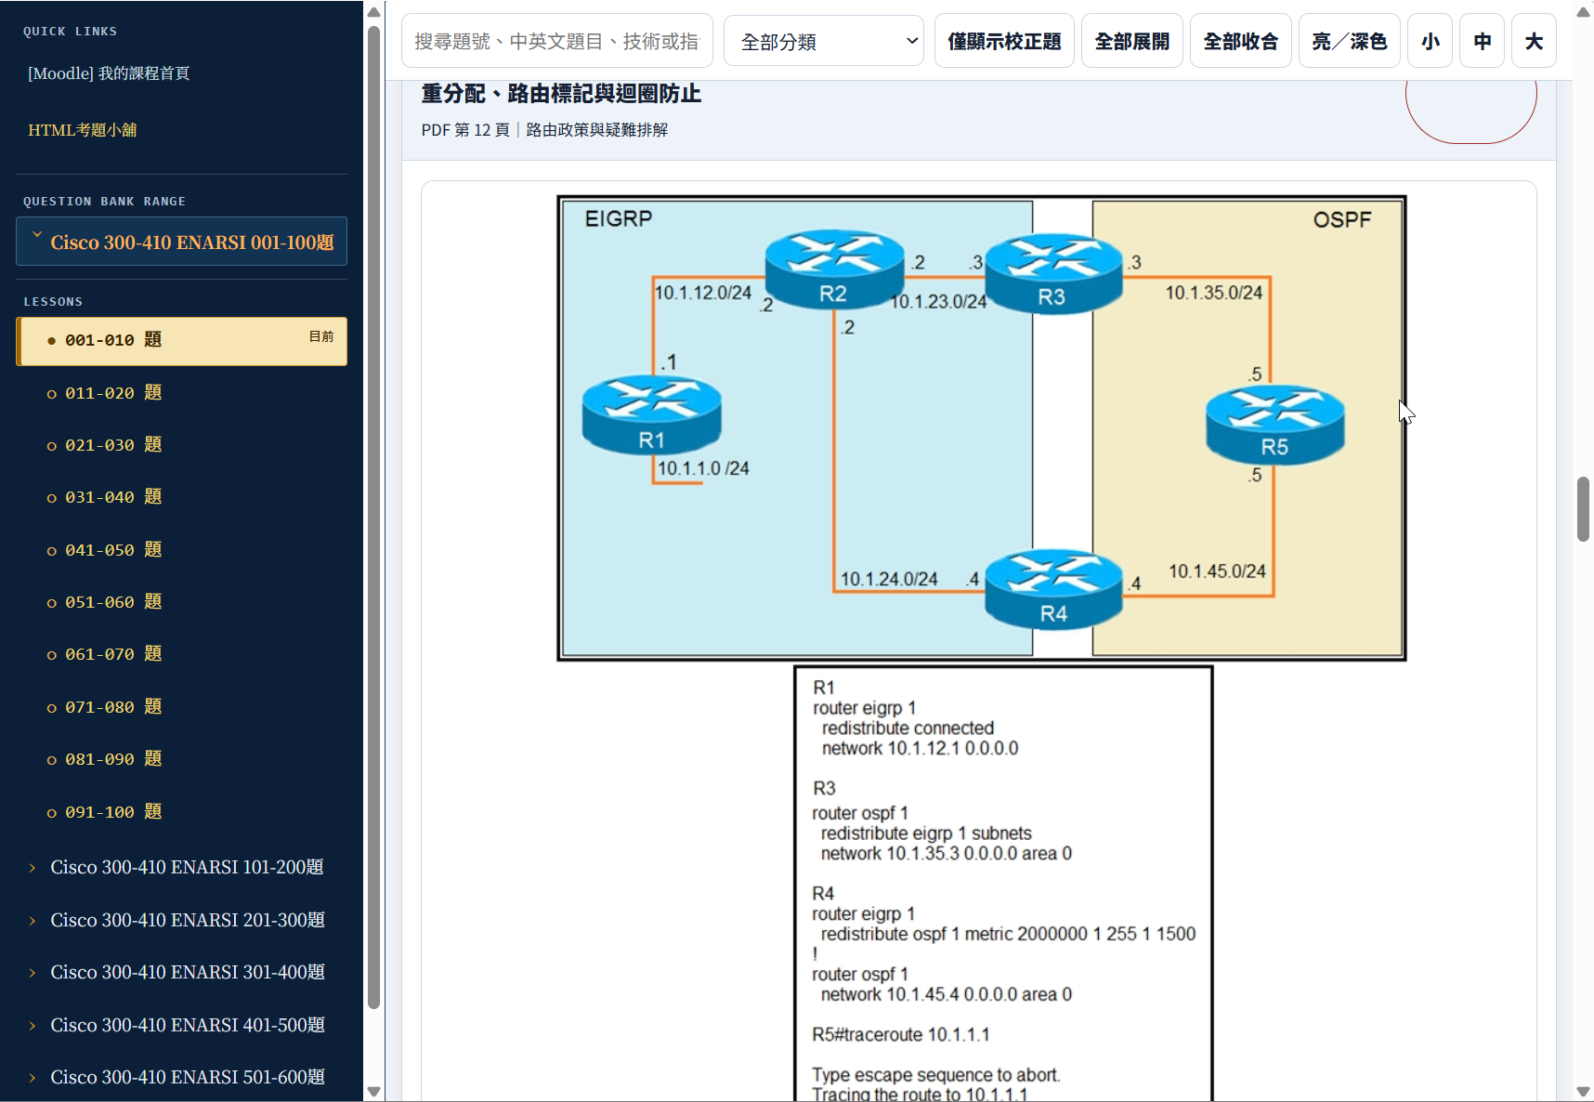1594x1102 pixels.
Task: Click the main page scroll-up arrow
Action: [1584, 12]
